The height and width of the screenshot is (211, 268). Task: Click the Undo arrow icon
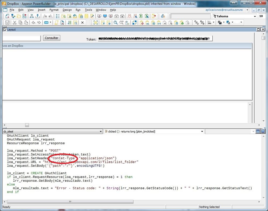[x=33, y=23]
